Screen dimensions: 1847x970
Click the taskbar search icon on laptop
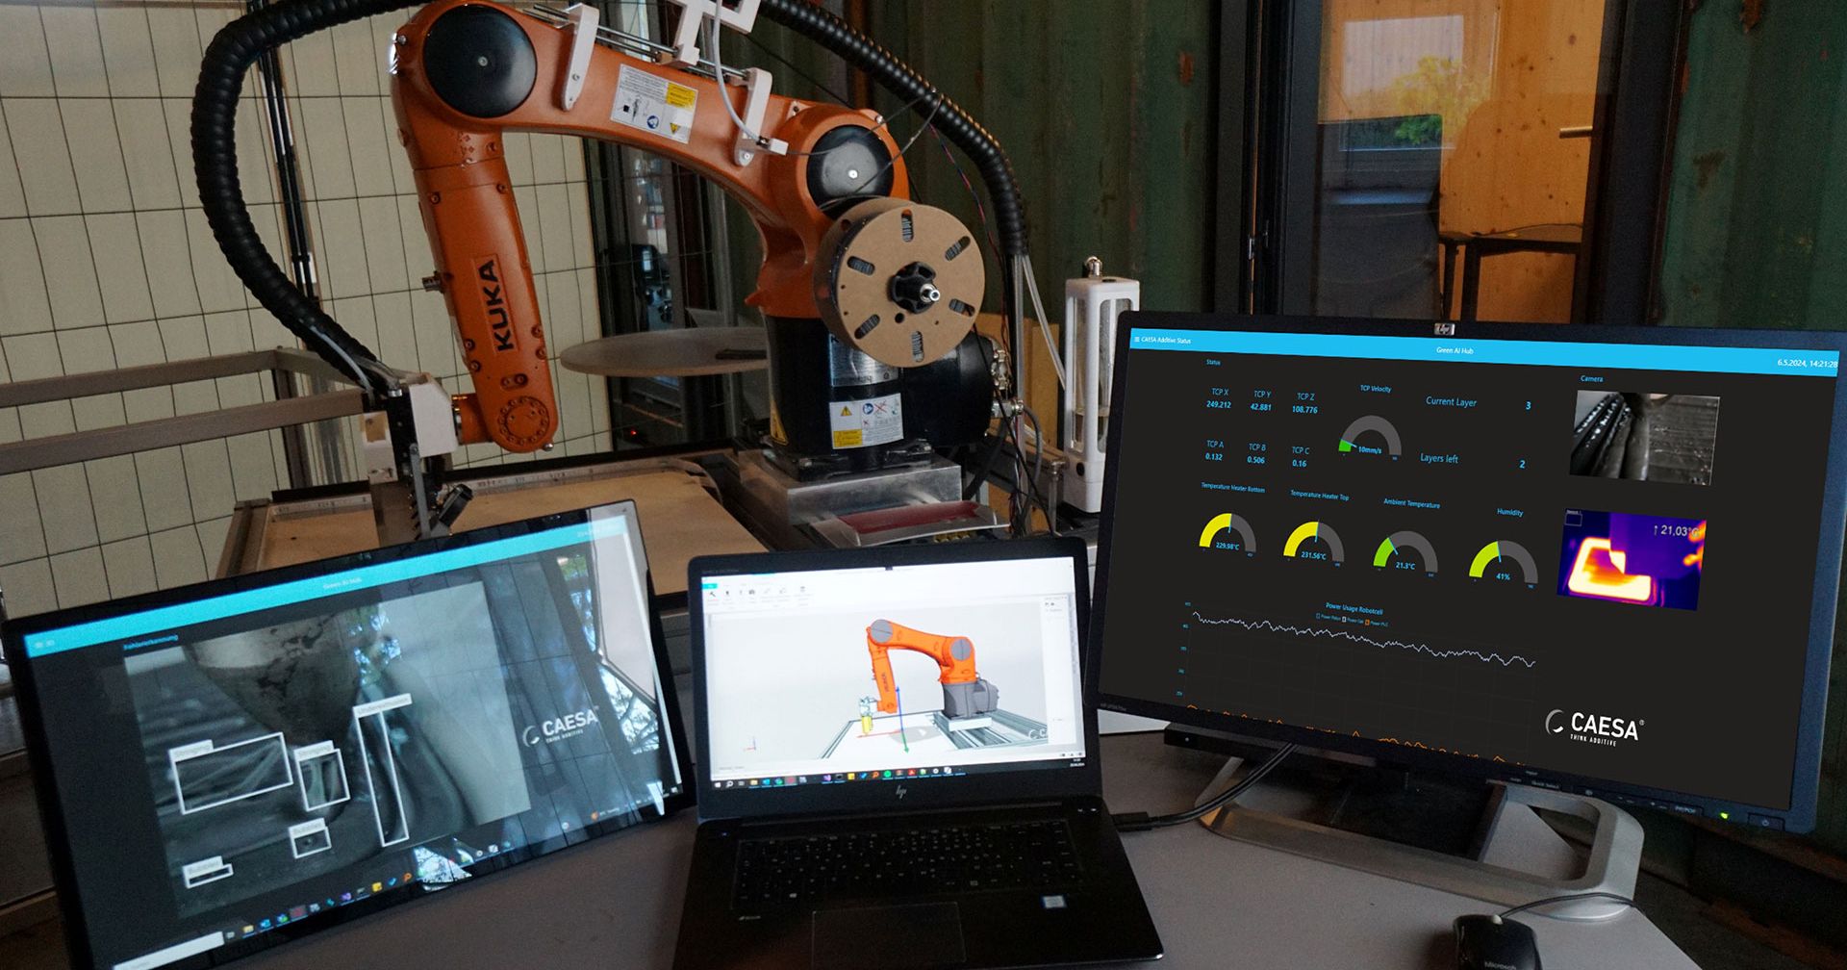pyautogui.click(x=730, y=783)
